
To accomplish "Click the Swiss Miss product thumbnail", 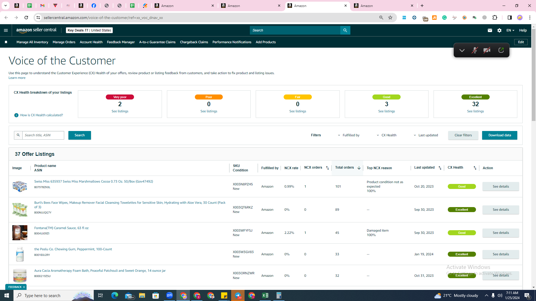I will click(x=20, y=186).
